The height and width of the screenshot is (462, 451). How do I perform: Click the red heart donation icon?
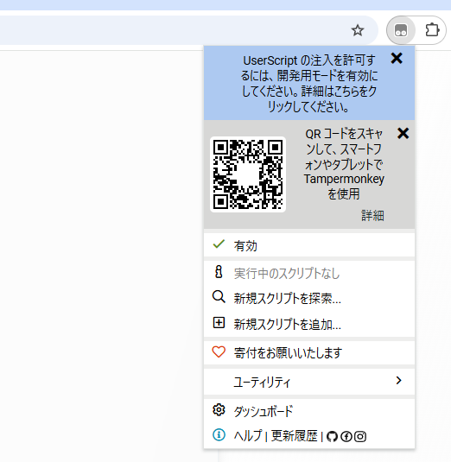(x=219, y=352)
